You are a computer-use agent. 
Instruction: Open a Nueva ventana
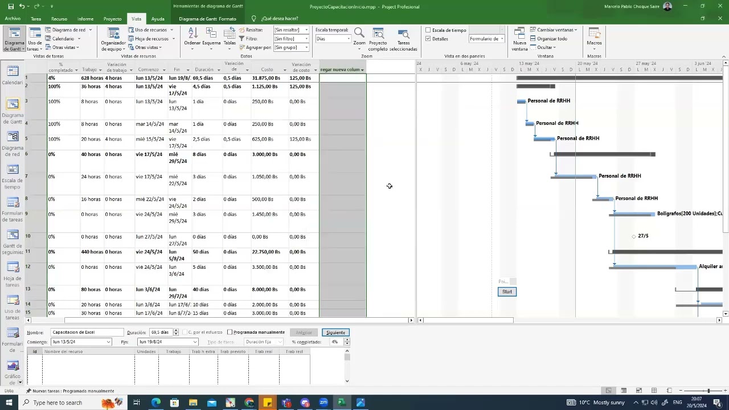pyautogui.click(x=519, y=39)
